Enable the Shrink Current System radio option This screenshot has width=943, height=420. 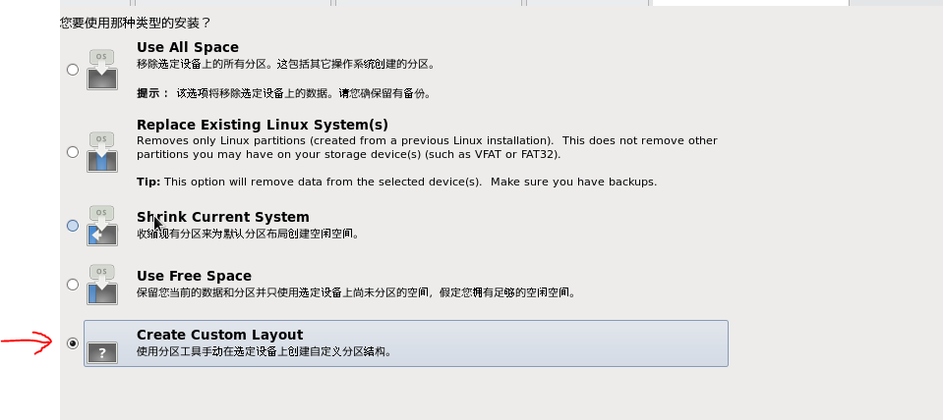point(73,226)
